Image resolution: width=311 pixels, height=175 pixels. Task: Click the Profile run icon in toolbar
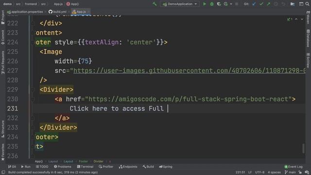pos(225,4)
